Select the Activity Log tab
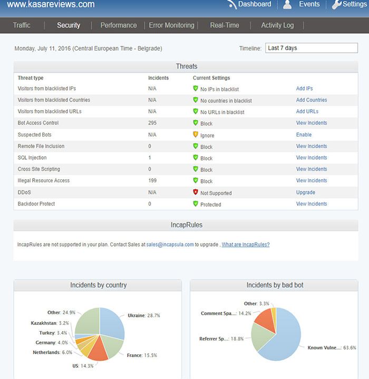 pos(277,25)
